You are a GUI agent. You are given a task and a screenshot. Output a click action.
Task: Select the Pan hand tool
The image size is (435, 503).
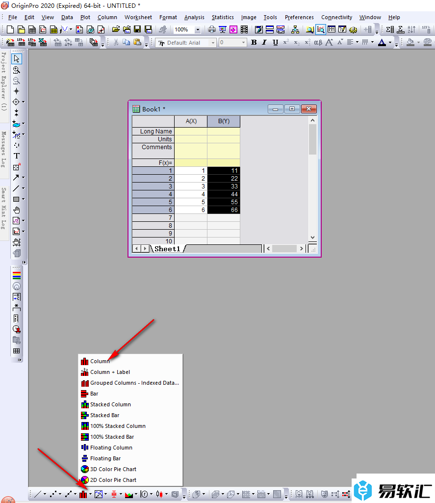coord(16,210)
